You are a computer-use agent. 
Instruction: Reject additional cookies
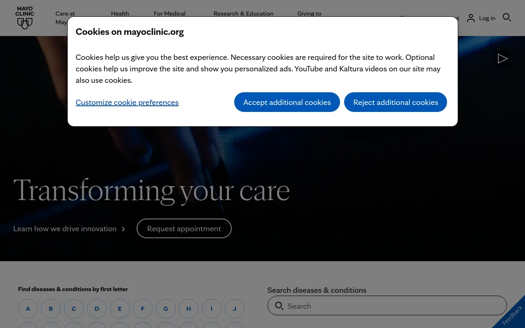point(395,102)
